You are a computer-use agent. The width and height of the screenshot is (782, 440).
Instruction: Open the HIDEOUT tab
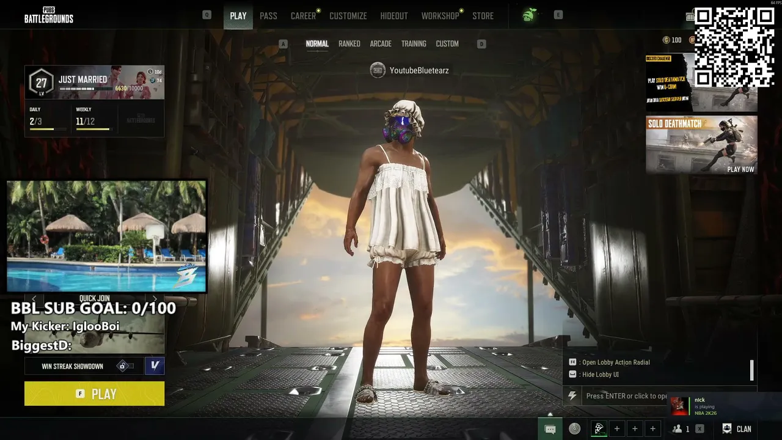pos(394,16)
